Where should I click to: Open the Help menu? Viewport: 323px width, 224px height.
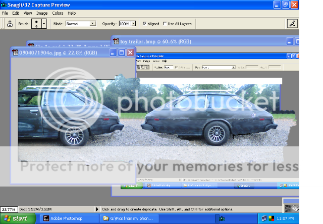point(72,13)
